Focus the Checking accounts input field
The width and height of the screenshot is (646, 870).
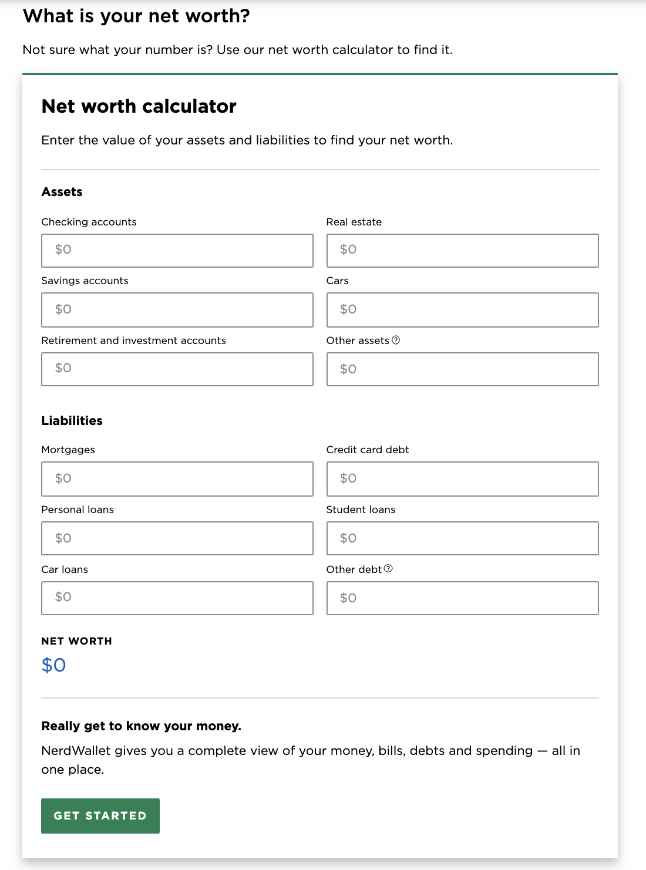(177, 251)
